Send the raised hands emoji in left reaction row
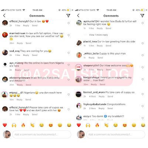The width and height of the screenshot is (148, 148). [14, 125]
